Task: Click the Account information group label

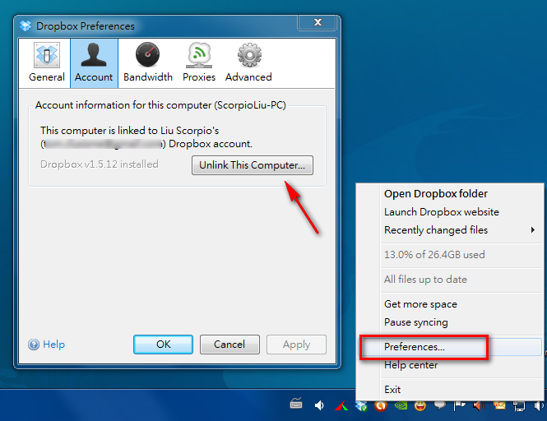Action: pos(160,105)
